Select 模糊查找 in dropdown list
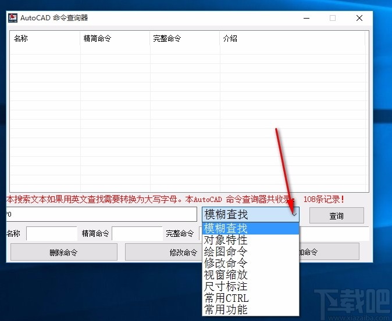The width and height of the screenshot is (392, 321). coord(251,229)
